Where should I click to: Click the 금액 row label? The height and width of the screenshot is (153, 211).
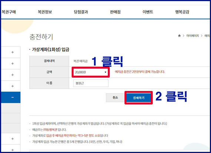49,72
